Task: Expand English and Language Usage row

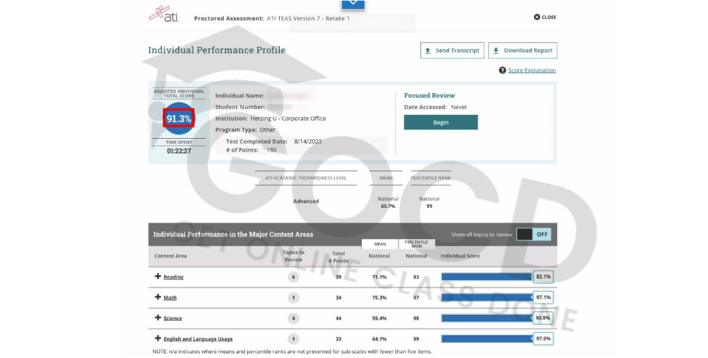Action: point(158,339)
